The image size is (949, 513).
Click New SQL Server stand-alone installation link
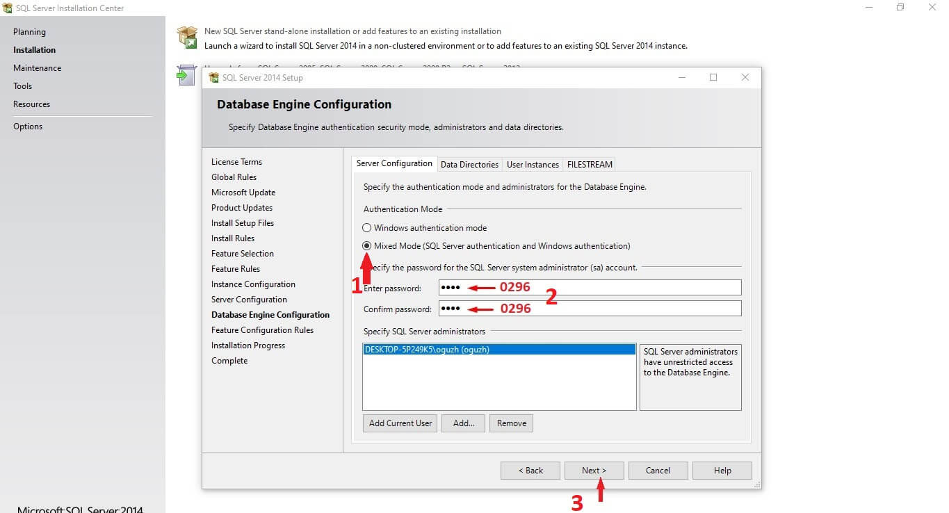(x=352, y=31)
